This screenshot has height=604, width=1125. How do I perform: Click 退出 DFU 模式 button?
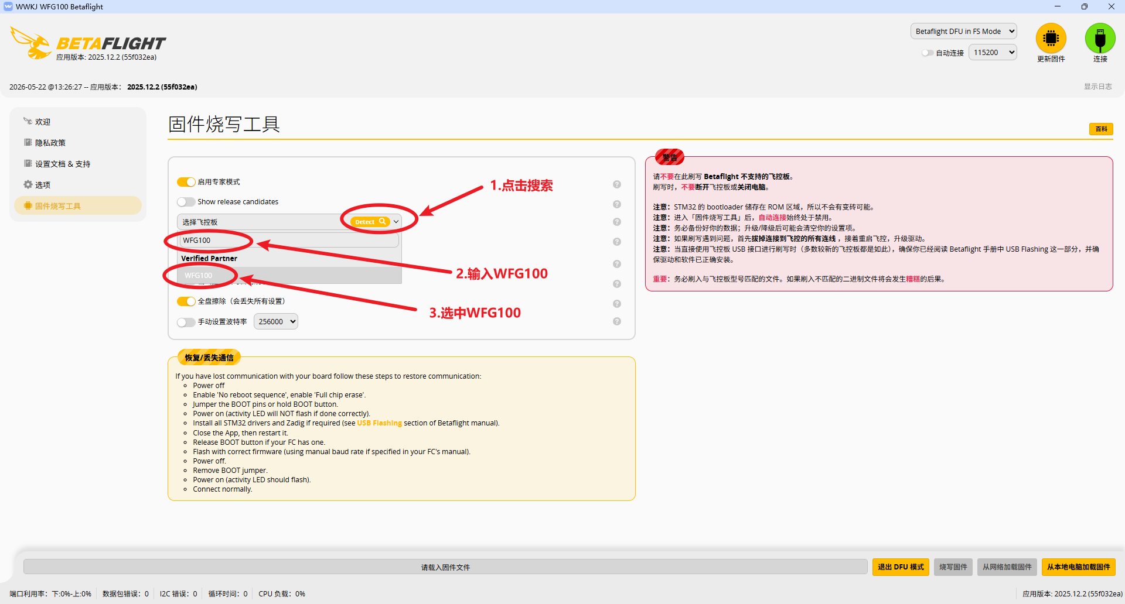901,567
